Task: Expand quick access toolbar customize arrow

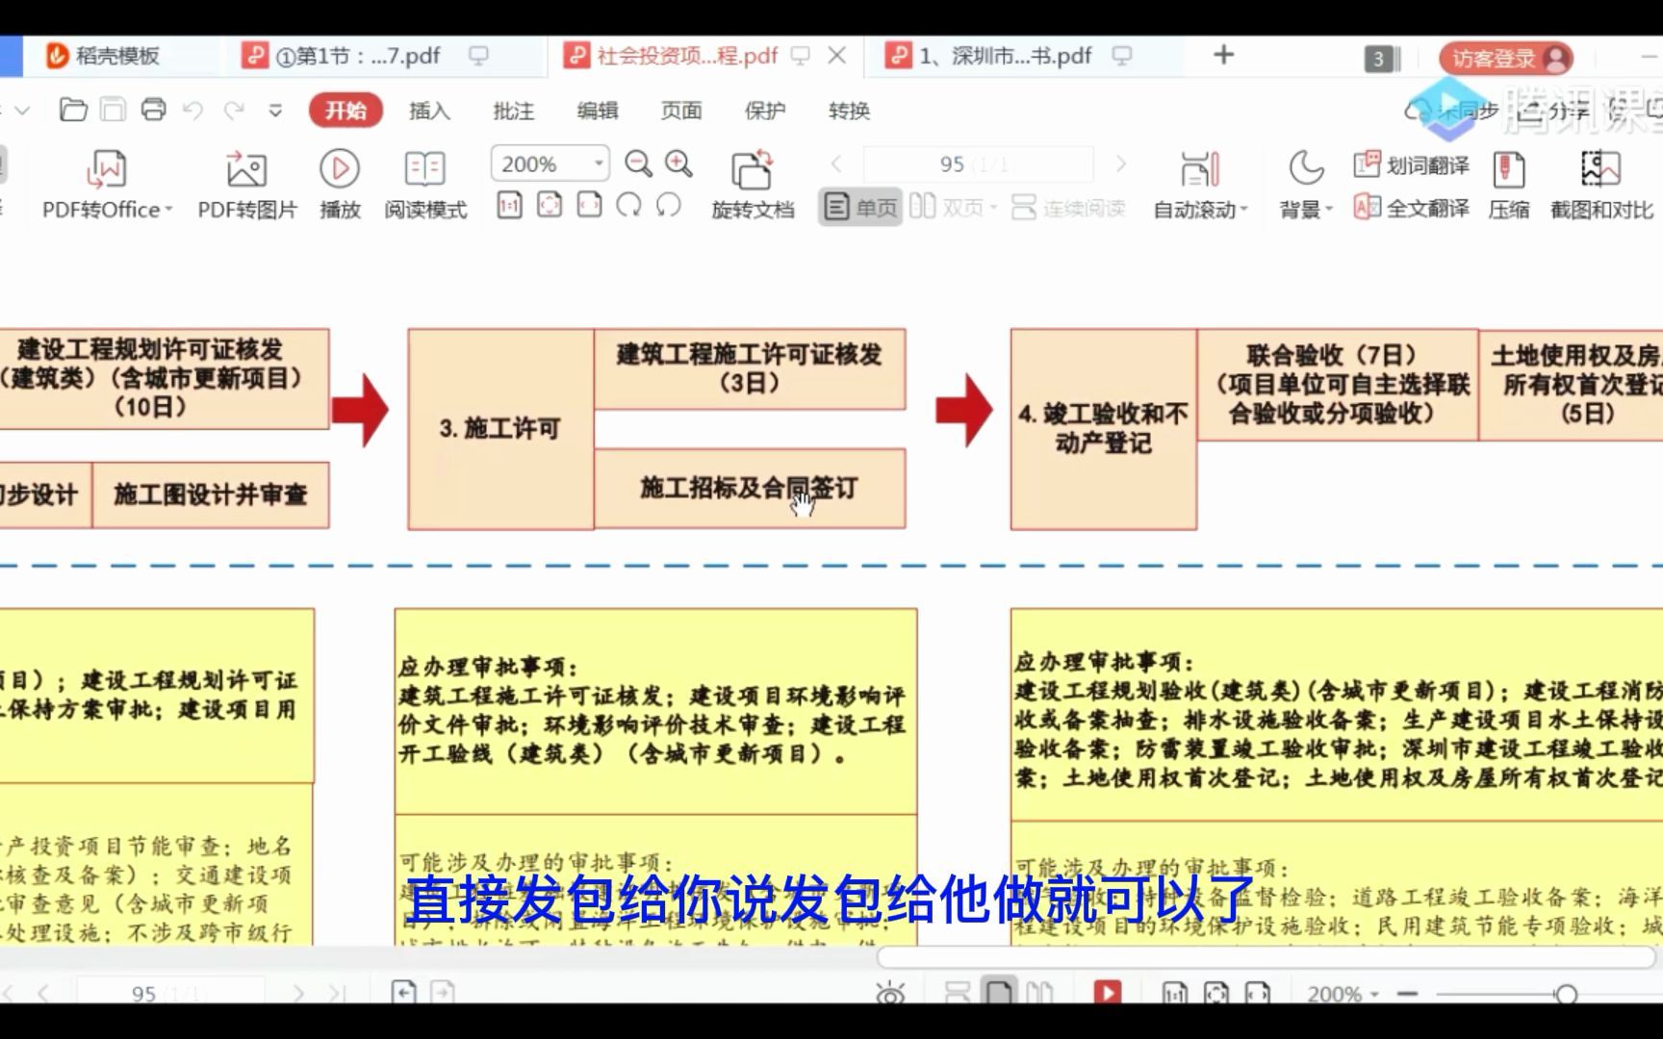Action: (x=275, y=111)
